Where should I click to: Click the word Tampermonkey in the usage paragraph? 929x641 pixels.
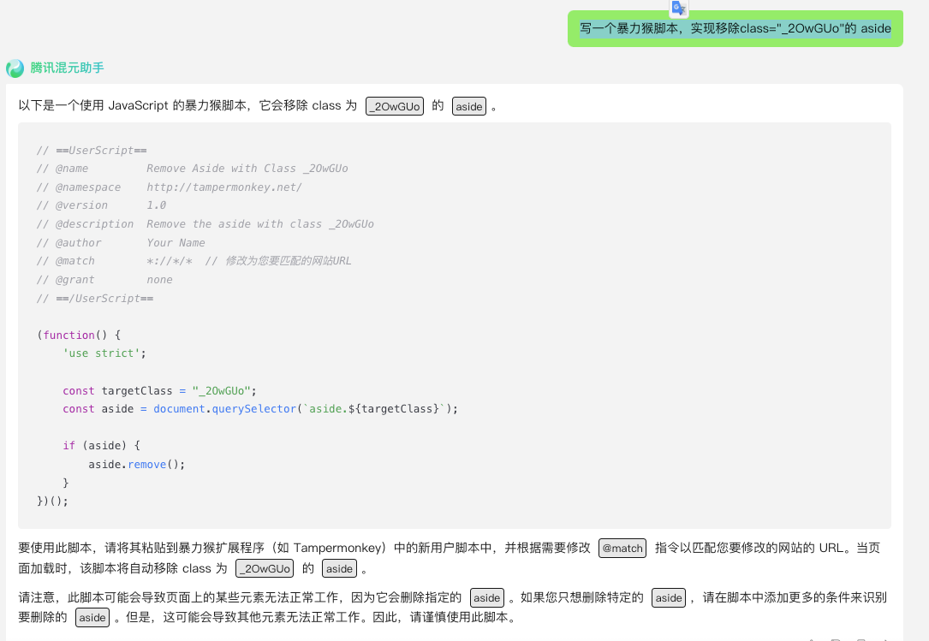pyautogui.click(x=336, y=548)
